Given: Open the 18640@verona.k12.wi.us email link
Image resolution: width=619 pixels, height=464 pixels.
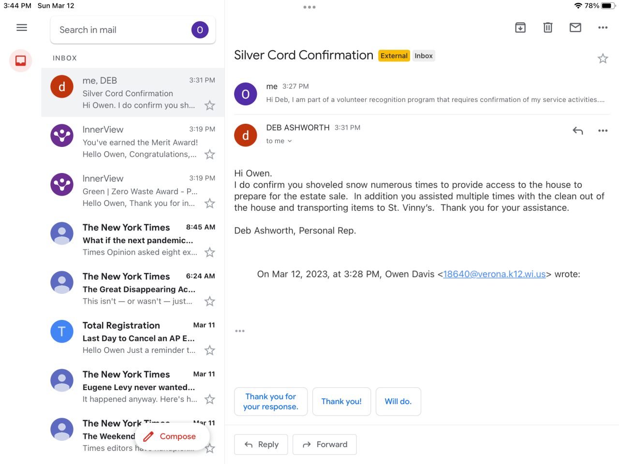Looking at the screenshot, I should [494, 274].
